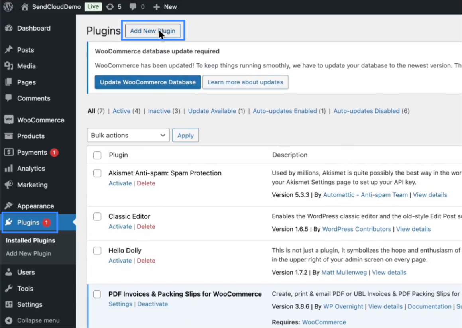
Task: Filter plugins by Active
Action: pos(122,111)
